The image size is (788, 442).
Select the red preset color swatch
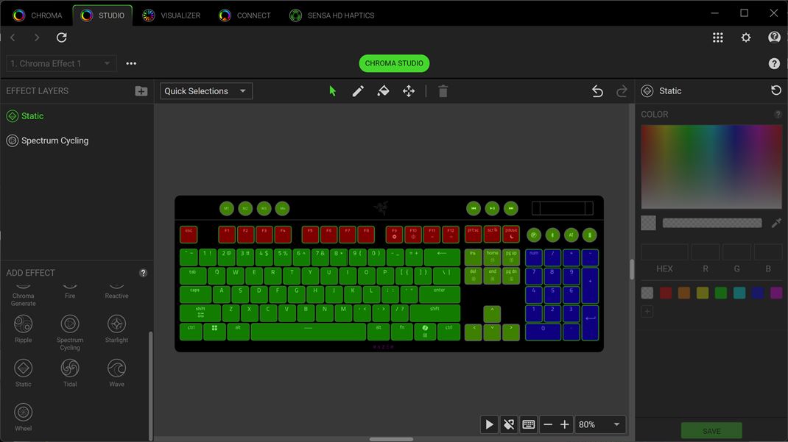[x=665, y=293]
